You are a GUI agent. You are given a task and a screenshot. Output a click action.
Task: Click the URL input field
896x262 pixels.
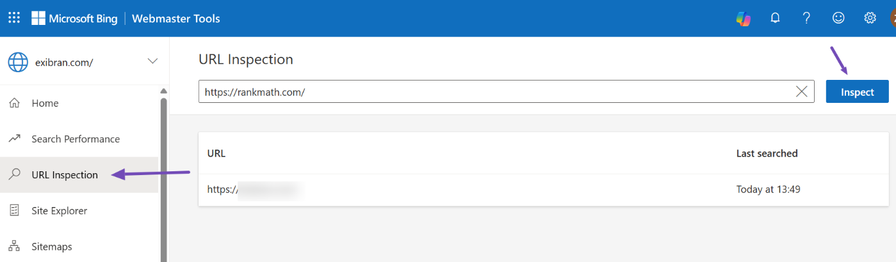tap(493, 91)
